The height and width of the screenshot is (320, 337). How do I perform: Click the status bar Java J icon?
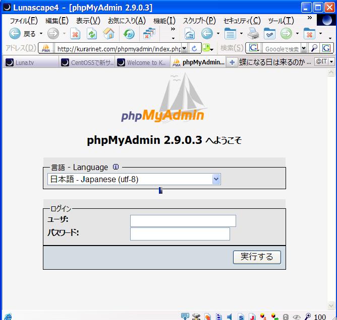252,317
